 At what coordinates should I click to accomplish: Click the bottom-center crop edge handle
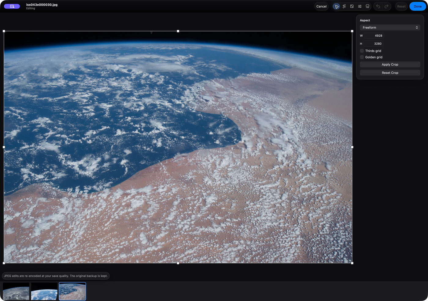point(178,263)
